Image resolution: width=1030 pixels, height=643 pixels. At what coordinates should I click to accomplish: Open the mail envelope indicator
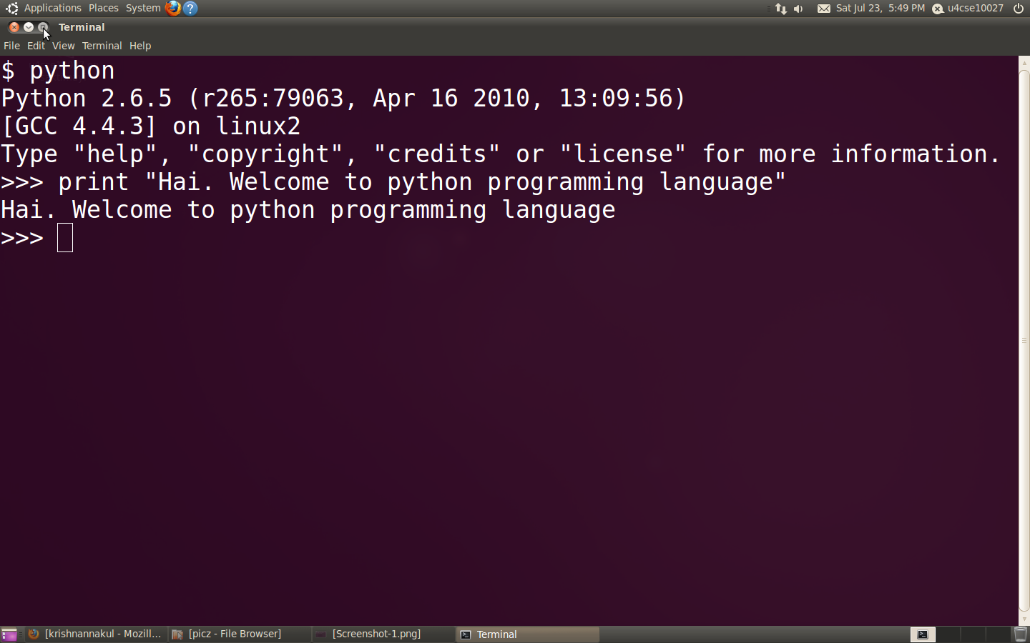pos(824,9)
